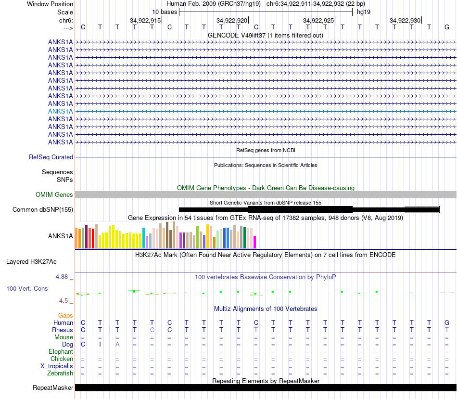Viewport: 457px width, 399px height.
Task: Click the 34,922,930 ruler position
Action: (x=405, y=20)
